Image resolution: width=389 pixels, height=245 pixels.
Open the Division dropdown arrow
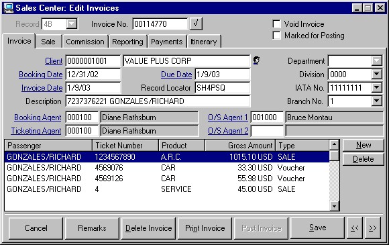click(377, 75)
